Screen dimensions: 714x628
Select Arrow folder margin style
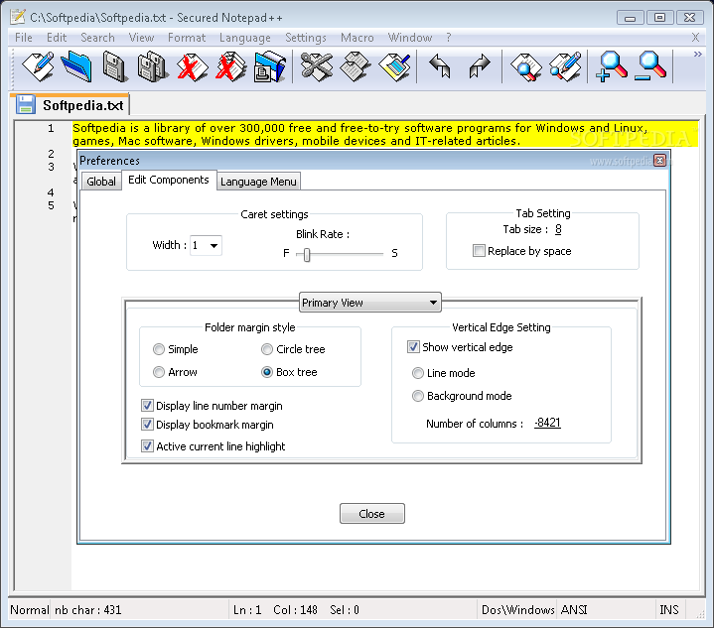[159, 372]
